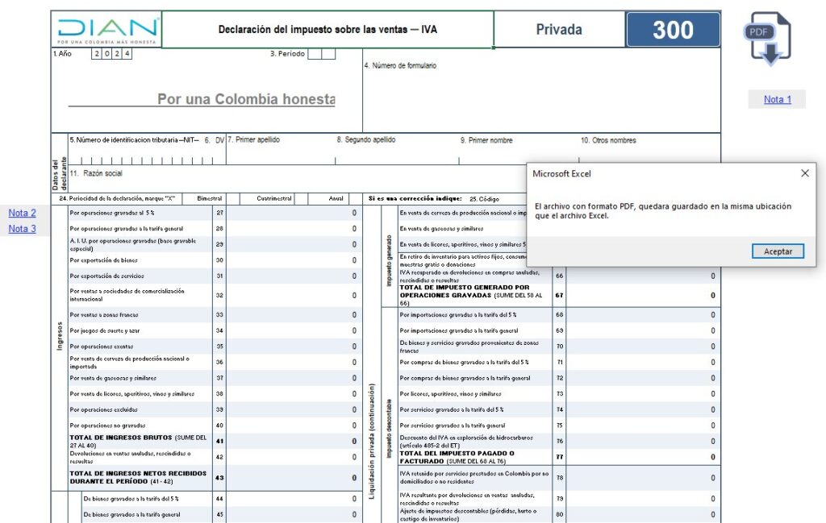Image resolution: width=826 pixels, height=523 pixels.
Task: Click 'Por operaciones gravadas al 5 %' label
Action: (x=112, y=213)
